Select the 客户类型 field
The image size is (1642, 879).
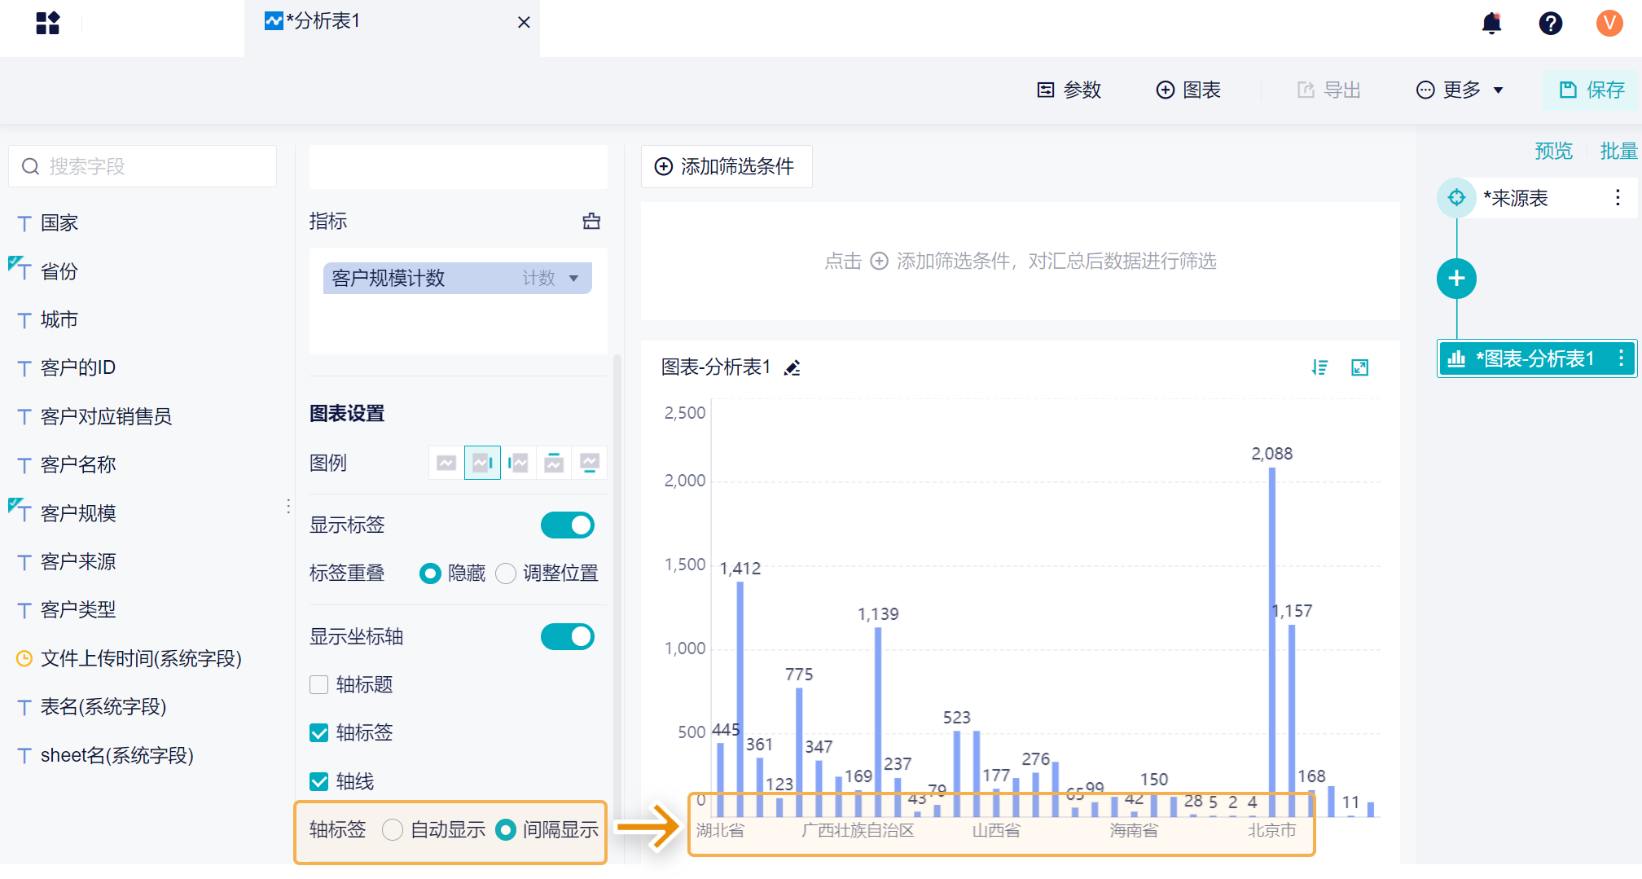pos(77,609)
